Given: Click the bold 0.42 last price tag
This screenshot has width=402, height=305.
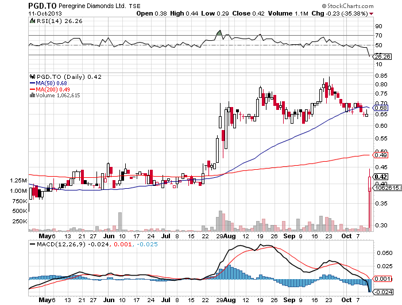Looking at the screenshot, I should pyautogui.click(x=380, y=177).
